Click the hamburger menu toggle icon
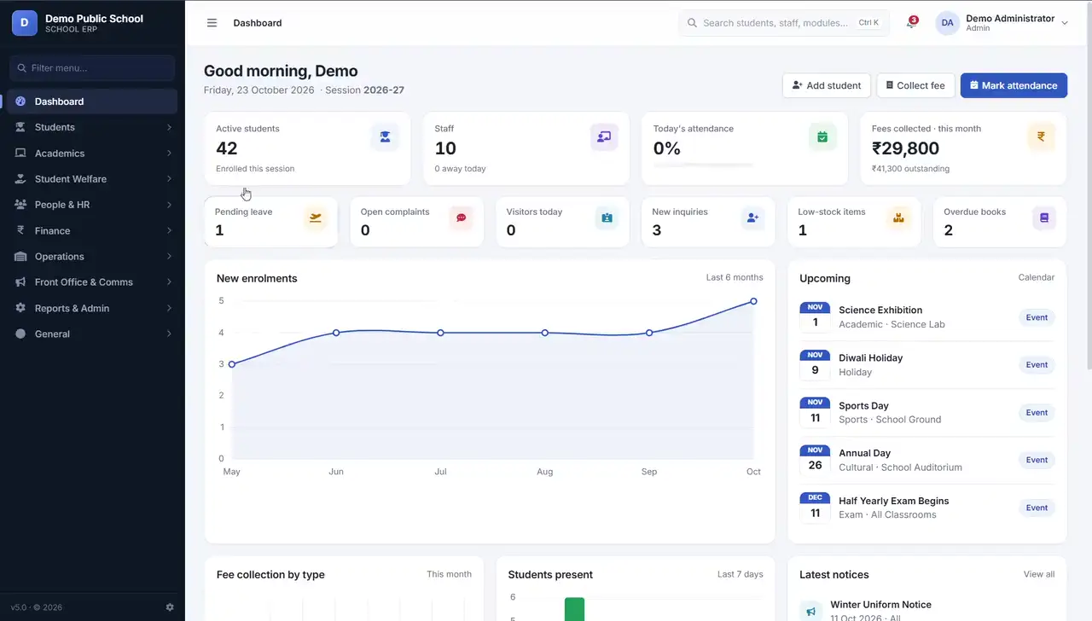The width and height of the screenshot is (1092, 621). pos(212,23)
